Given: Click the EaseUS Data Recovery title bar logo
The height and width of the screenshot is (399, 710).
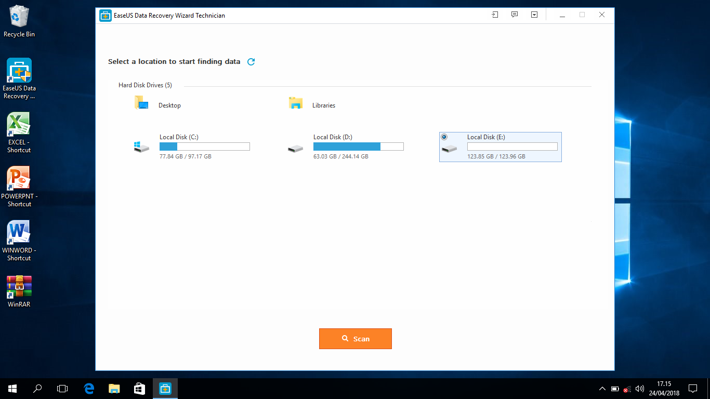Looking at the screenshot, I should [x=104, y=16].
